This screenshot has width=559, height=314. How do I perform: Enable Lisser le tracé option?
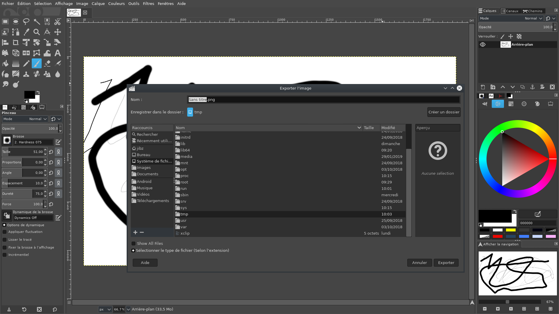click(5, 240)
